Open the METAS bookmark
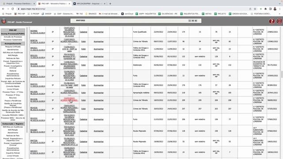 [207, 14]
